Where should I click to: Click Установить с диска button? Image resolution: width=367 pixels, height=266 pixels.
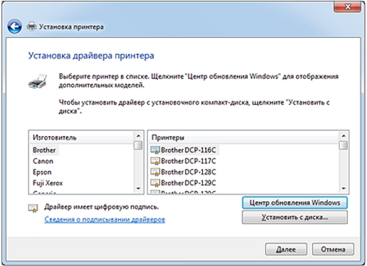coord(294,217)
